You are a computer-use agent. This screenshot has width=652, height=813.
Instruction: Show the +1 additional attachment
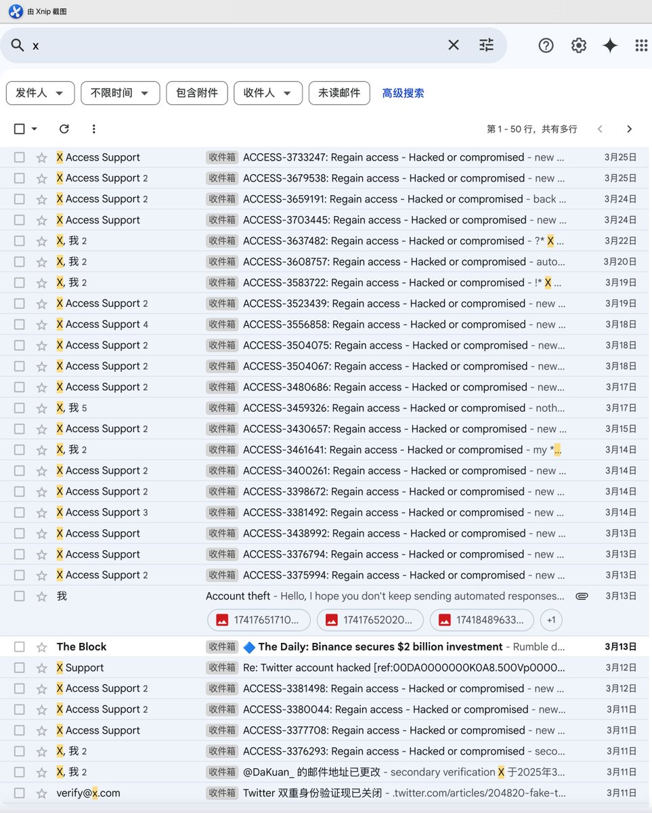pyautogui.click(x=551, y=620)
